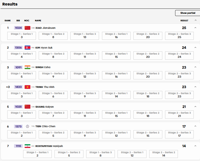200x161 pixels.
Task: Open athlete XIAO Jiaruixuan's name
Action: pyautogui.click(x=45, y=28)
